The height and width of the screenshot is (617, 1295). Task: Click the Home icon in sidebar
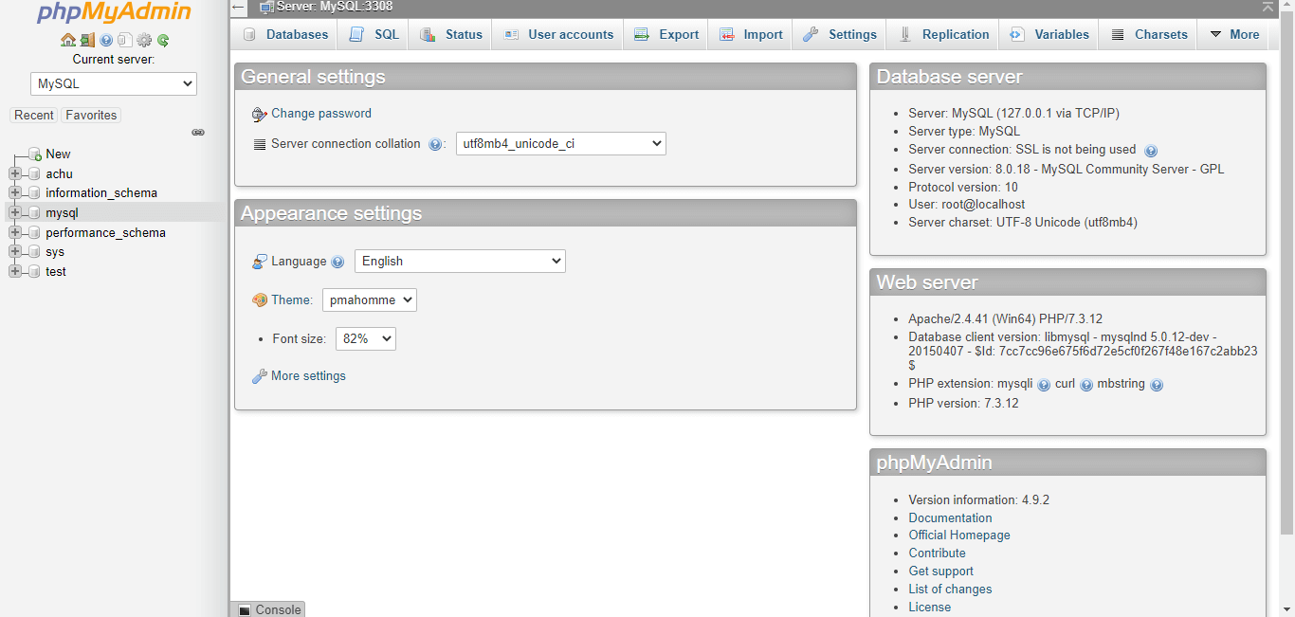[x=68, y=41]
